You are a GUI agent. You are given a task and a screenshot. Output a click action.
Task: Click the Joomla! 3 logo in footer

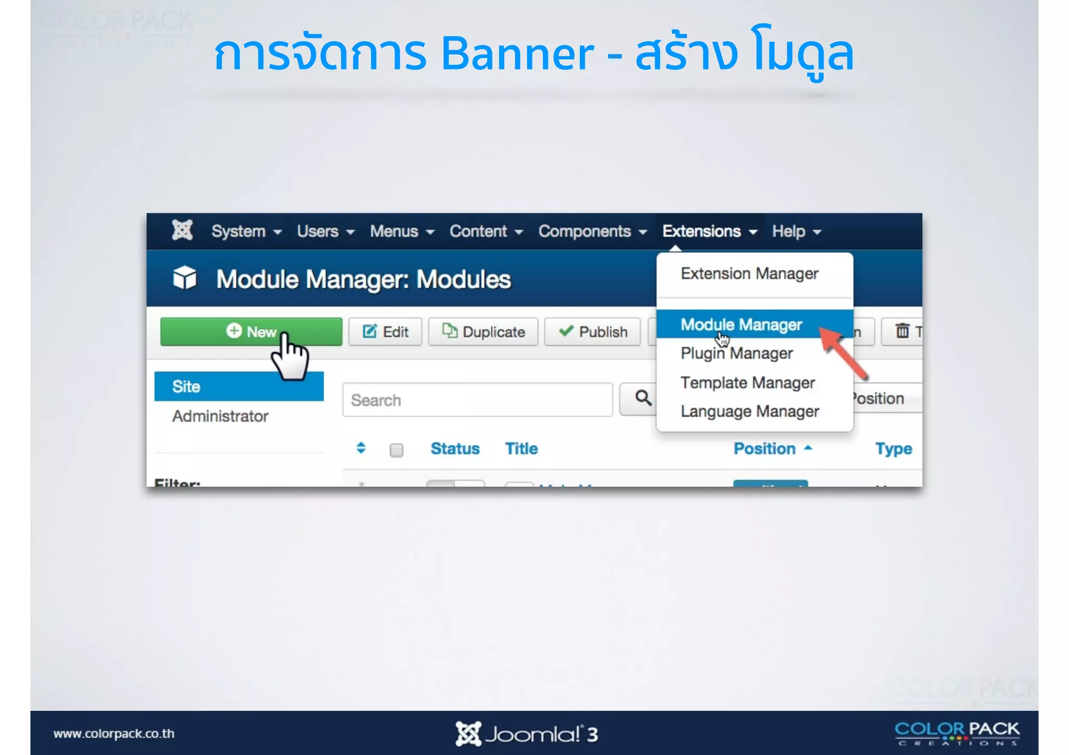pos(527,734)
